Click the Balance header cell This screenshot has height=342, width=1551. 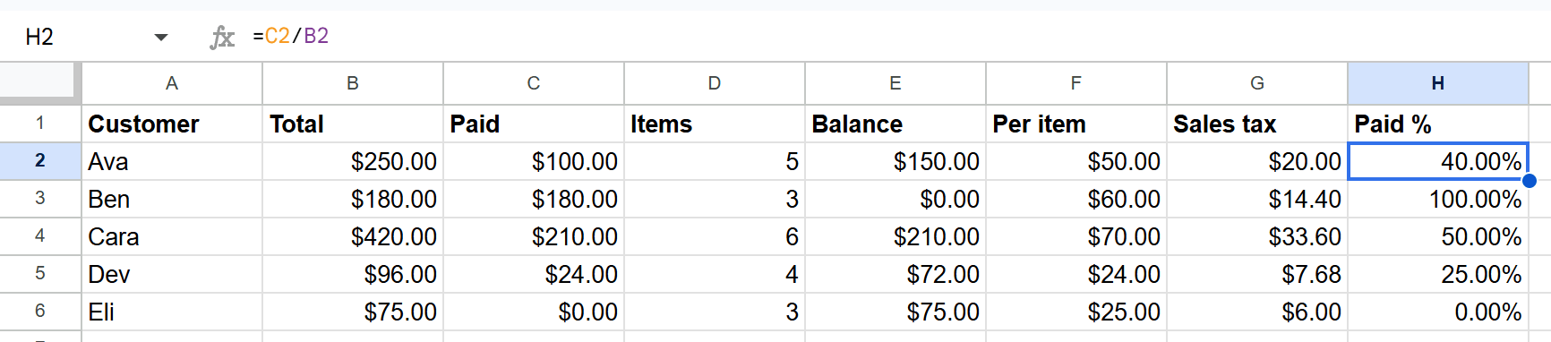click(x=895, y=124)
